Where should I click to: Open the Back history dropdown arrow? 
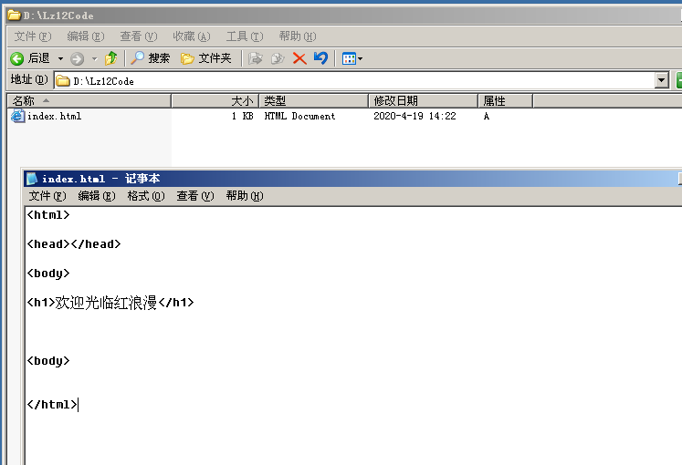coord(60,58)
